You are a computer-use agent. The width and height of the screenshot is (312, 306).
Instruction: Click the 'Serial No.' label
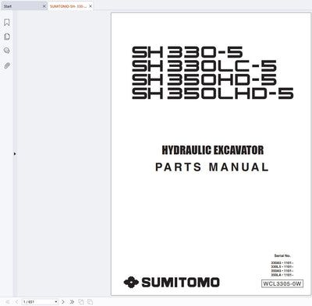click(x=282, y=256)
